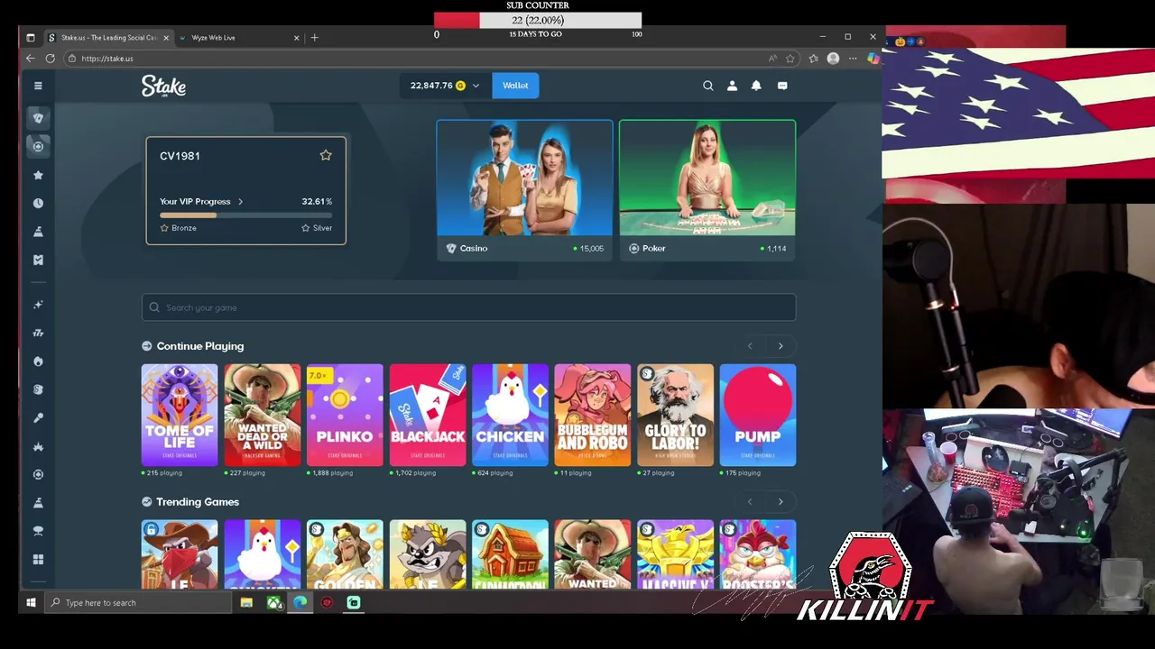Click the grid icon at sidebar bottom

(x=38, y=560)
